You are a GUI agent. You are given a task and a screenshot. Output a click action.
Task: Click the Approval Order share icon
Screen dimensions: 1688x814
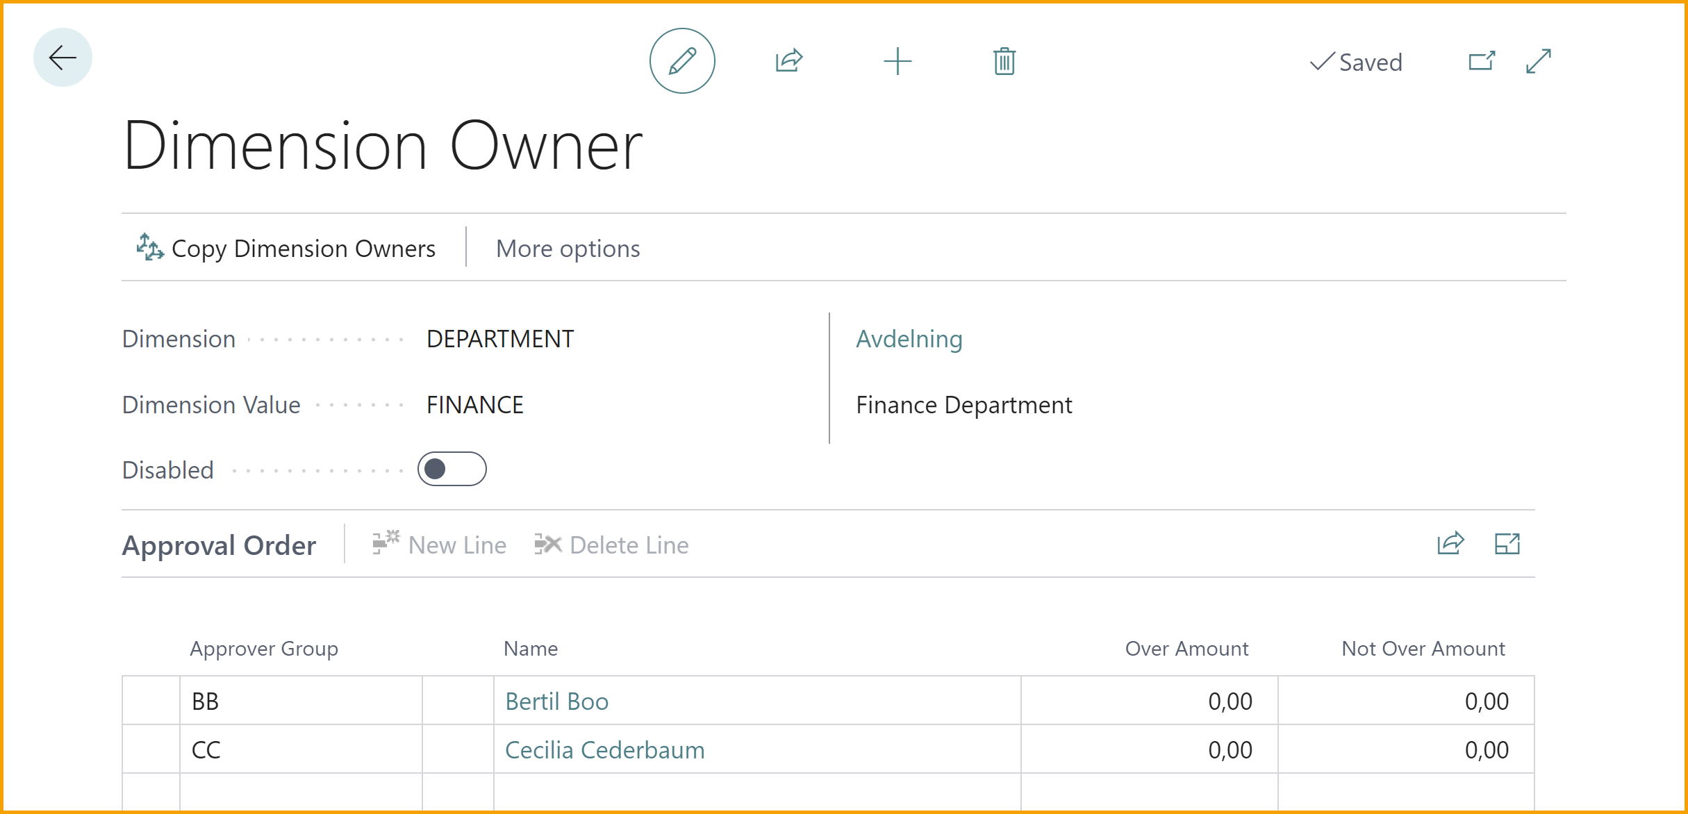tap(1450, 544)
